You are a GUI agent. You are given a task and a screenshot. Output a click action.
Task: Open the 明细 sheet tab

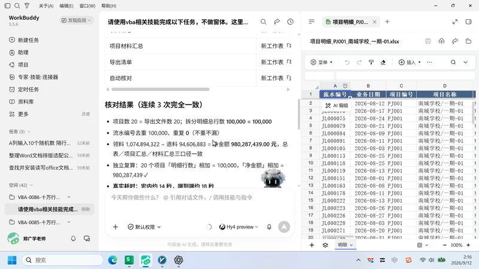(x=345, y=244)
